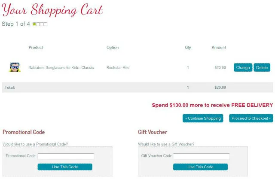Click the Option column header
275x179 pixels.
click(x=113, y=48)
